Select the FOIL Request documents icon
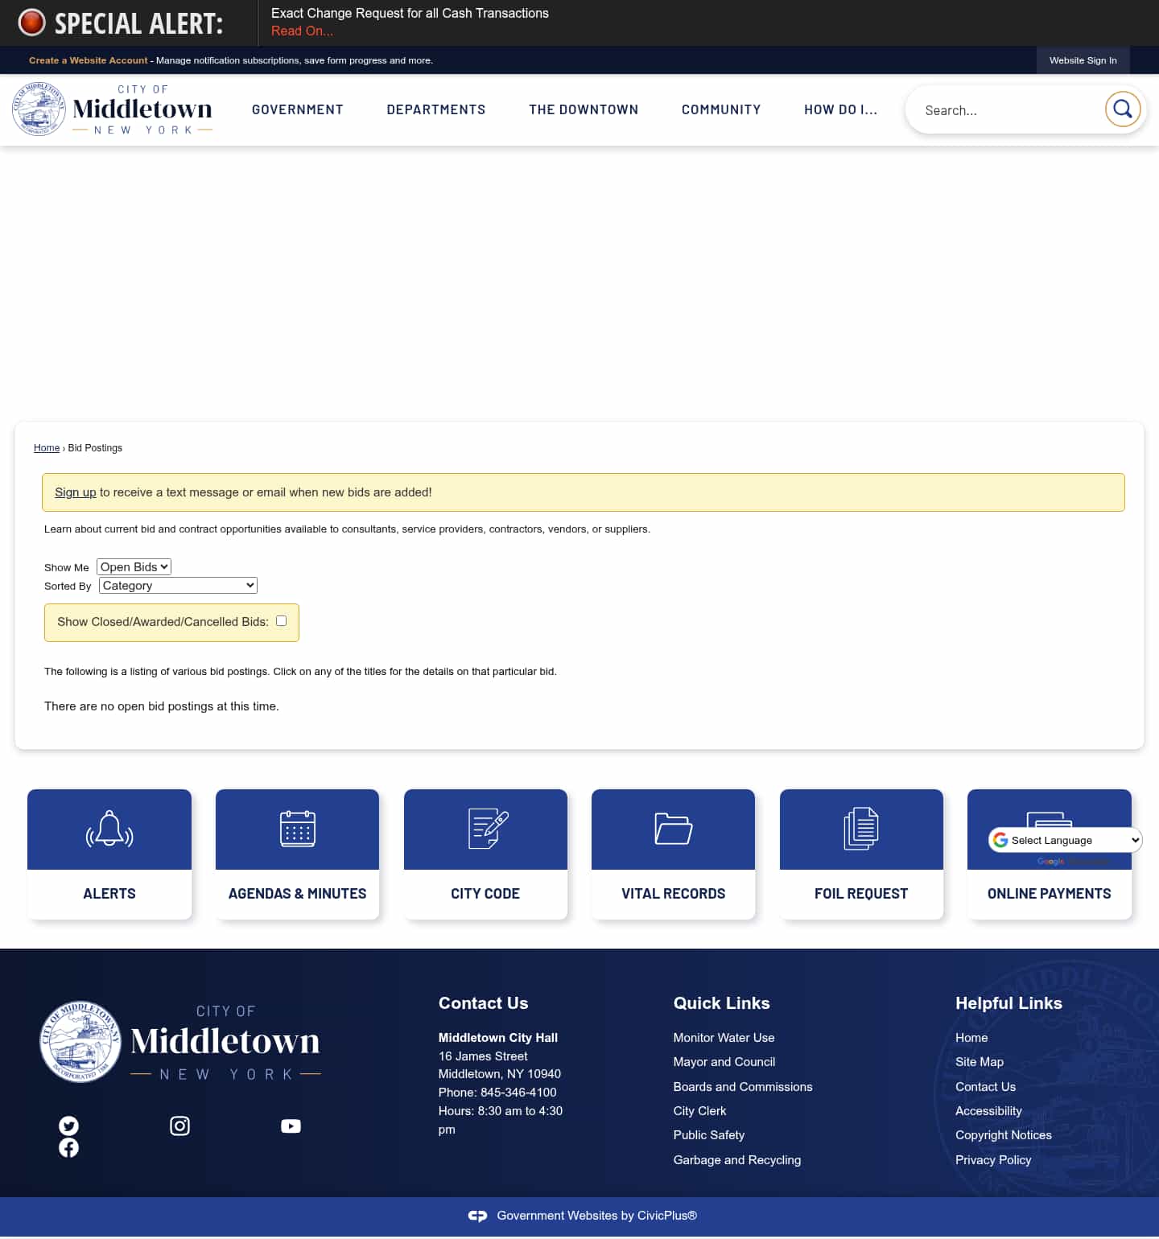Screen dimensions: 1159x1239 [x=861, y=829]
